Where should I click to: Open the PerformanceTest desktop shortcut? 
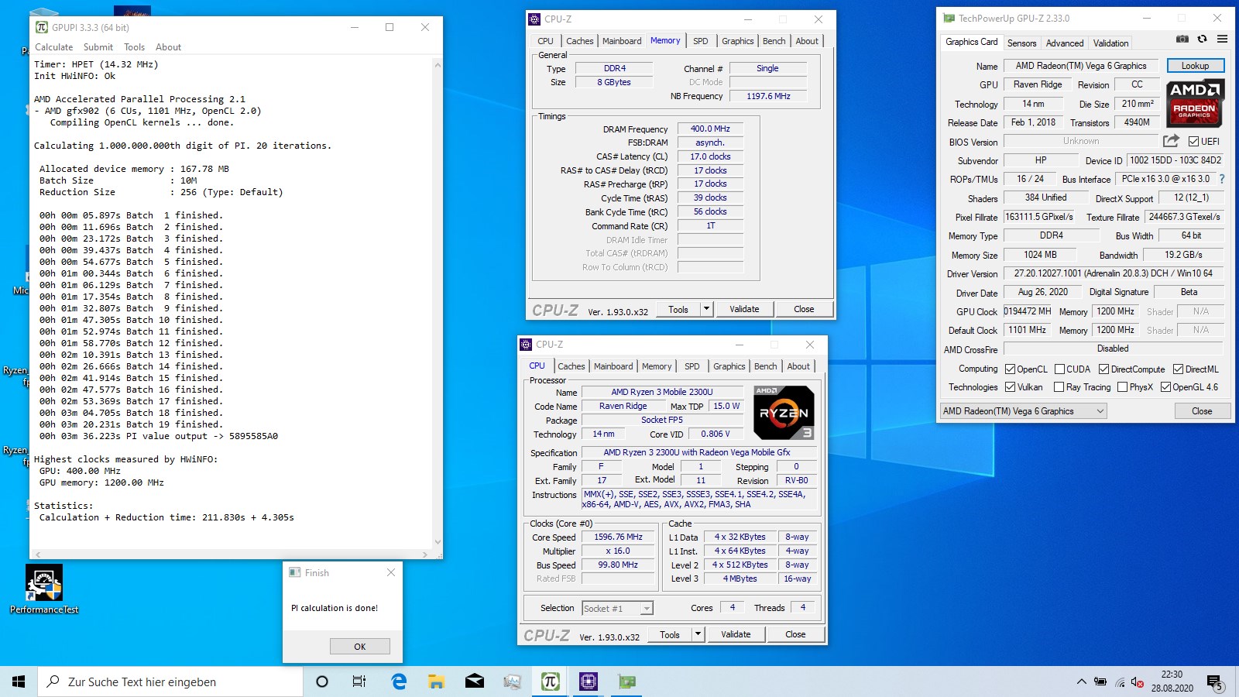pyautogui.click(x=44, y=589)
